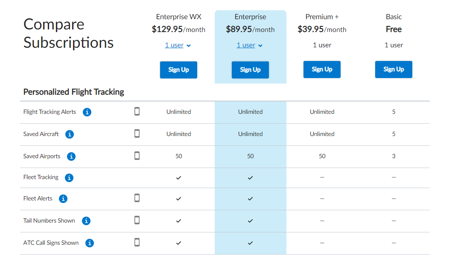Click Sign Up under the Basic plan
455x258 pixels.
(x=394, y=69)
